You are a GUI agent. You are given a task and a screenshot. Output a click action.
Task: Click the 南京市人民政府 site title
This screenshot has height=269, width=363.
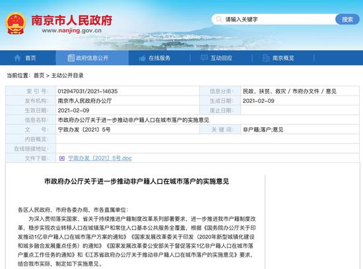(x=72, y=20)
